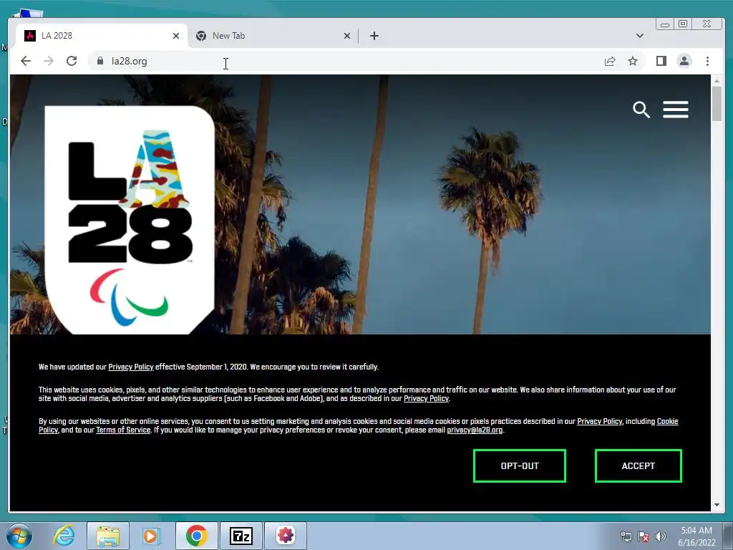
Task: Open the LA28 hamburger menu
Action: pyautogui.click(x=676, y=110)
